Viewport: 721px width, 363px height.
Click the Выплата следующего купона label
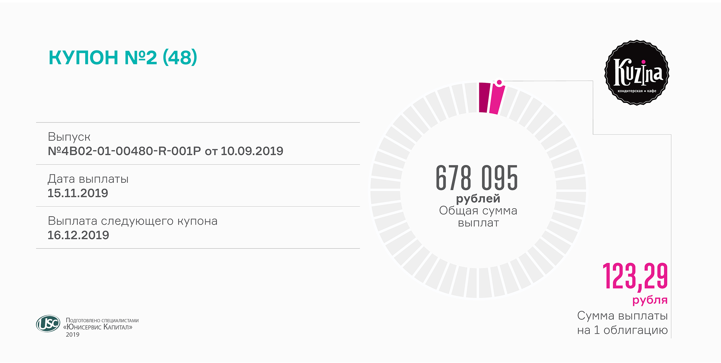132,221
